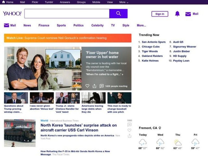Share the North Korea article
This screenshot has width=208, height=156.
(x=129, y=136)
